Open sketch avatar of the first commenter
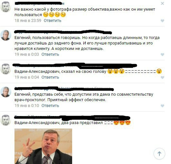This screenshot has width=171, height=164. [6, 7]
